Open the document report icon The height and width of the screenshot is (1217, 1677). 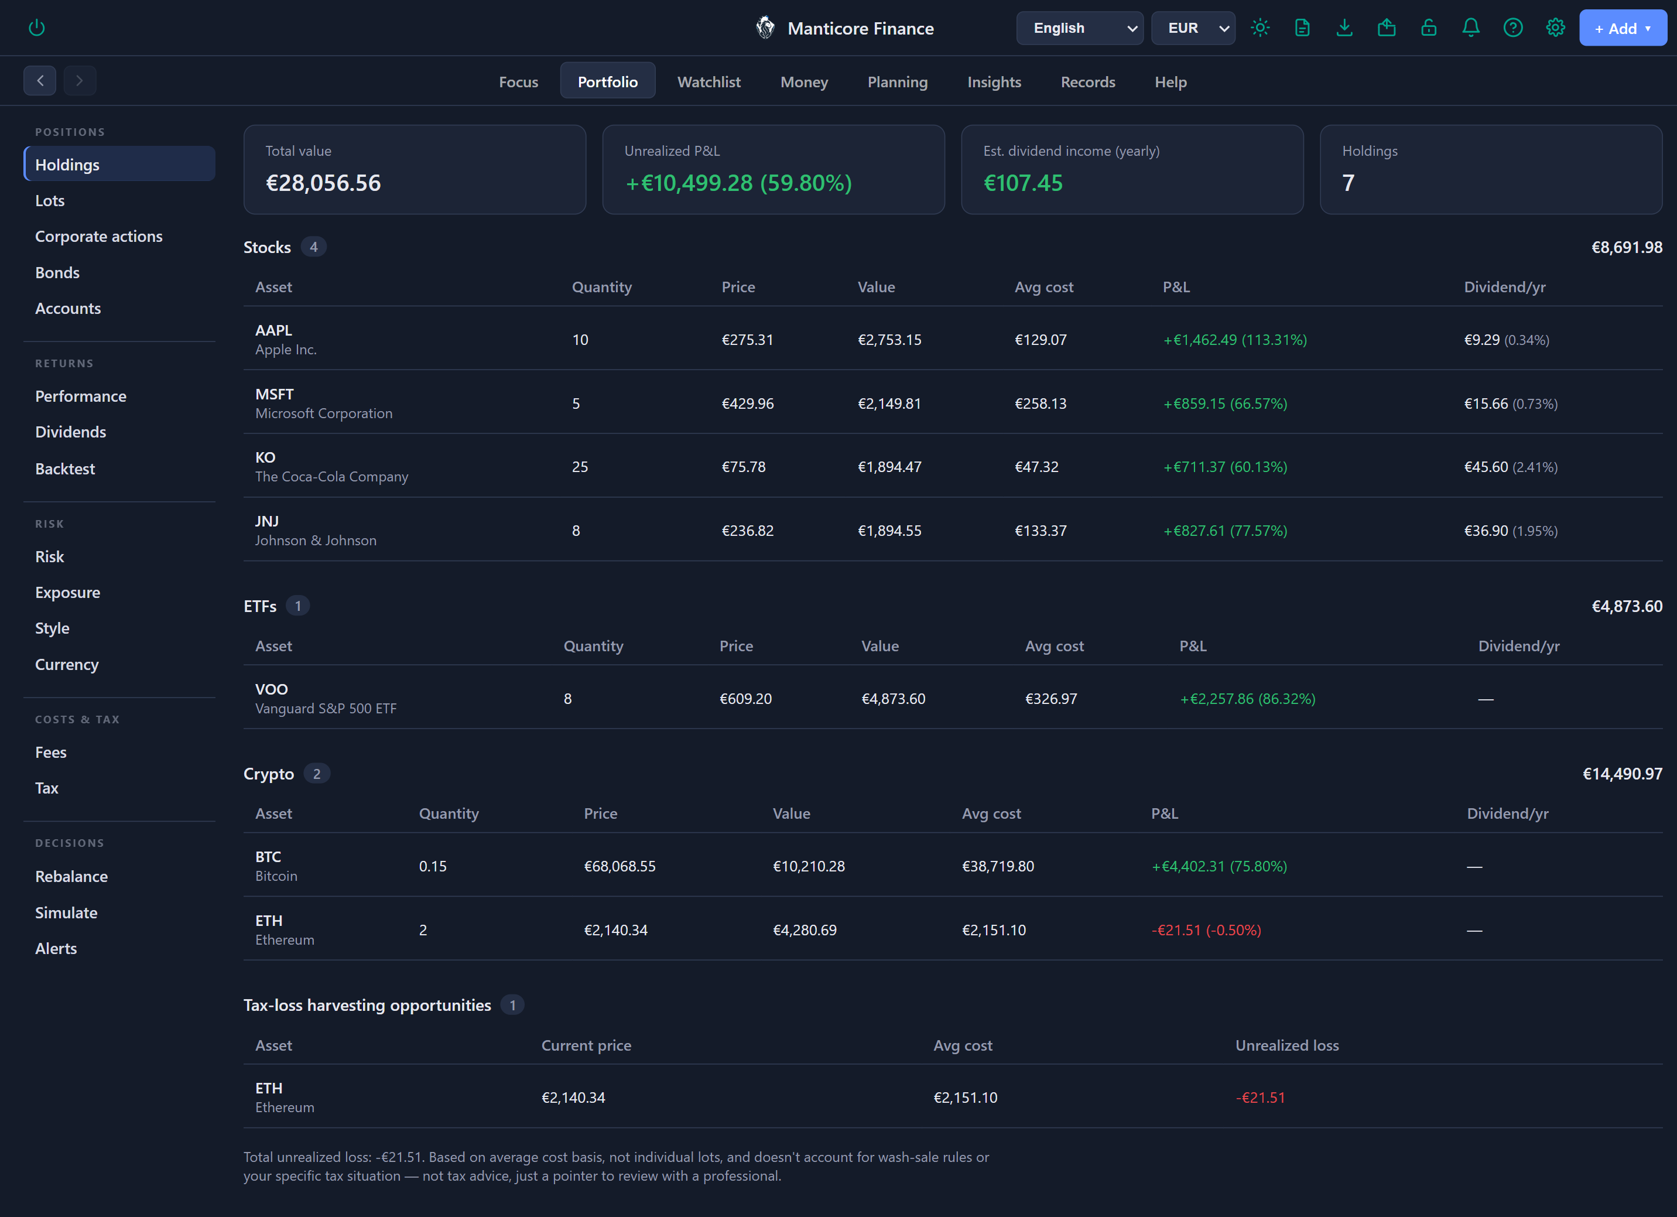[1302, 28]
